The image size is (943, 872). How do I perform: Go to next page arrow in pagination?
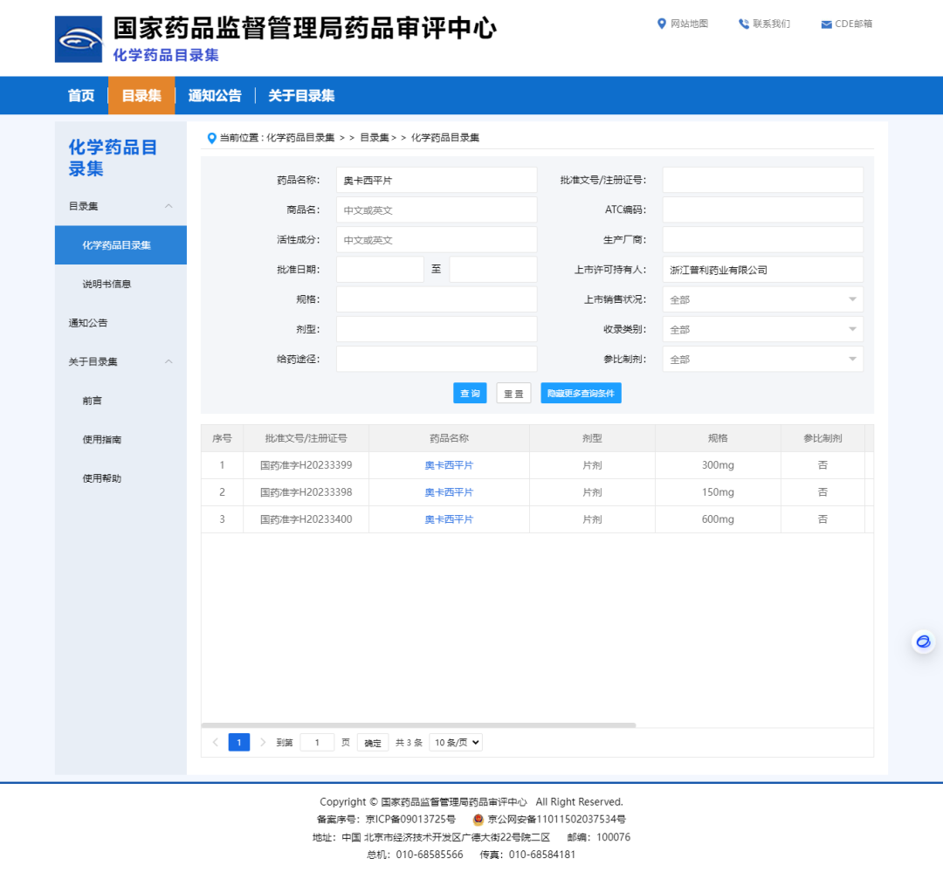click(x=263, y=742)
